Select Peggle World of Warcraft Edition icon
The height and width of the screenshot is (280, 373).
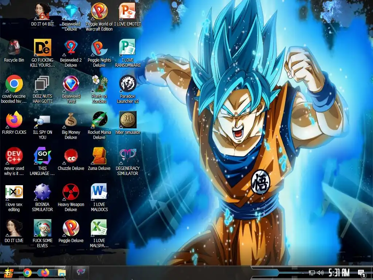pyautogui.click(x=99, y=17)
